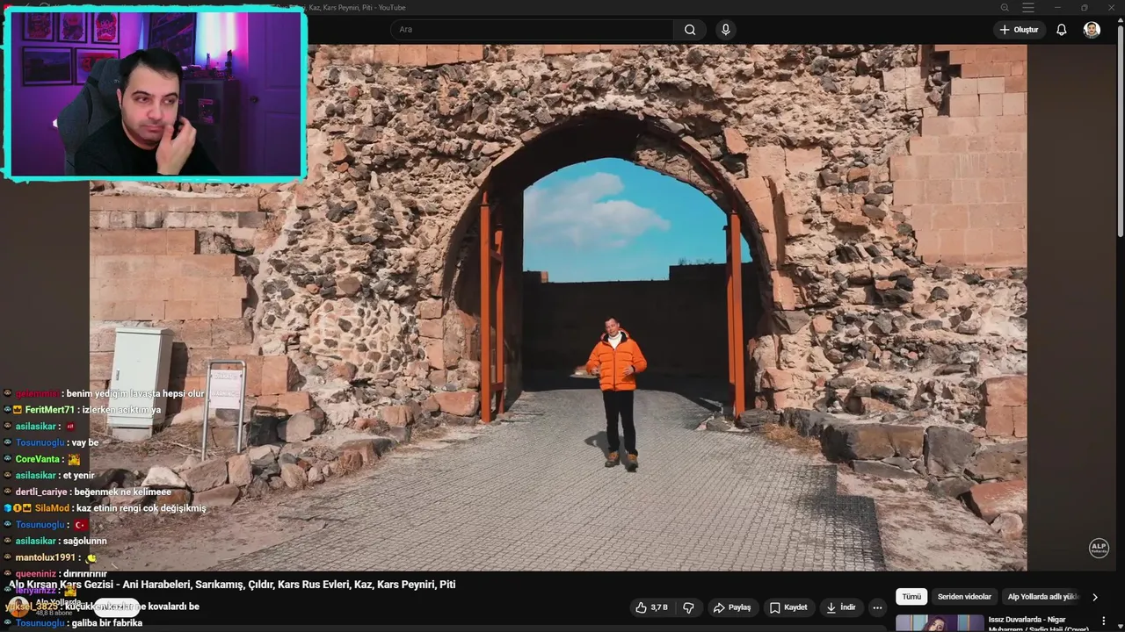Share the video via Paylaş button
This screenshot has width=1125, height=632.
(732, 607)
